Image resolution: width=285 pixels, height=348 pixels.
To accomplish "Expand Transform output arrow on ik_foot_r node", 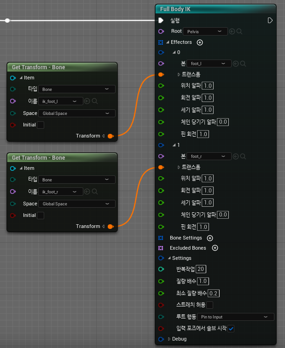I will tap(104, 226).
